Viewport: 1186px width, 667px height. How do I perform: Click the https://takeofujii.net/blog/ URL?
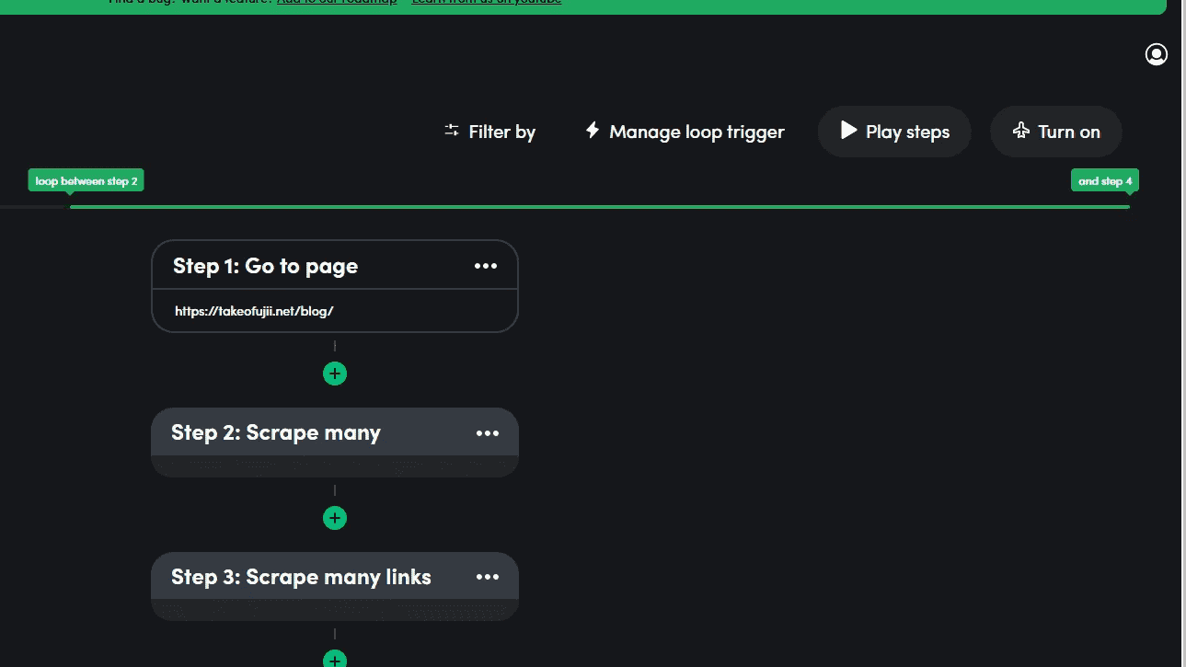click(x=254, y=311)
